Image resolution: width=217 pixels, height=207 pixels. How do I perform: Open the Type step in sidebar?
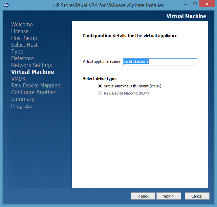click(x=17, y=51)
